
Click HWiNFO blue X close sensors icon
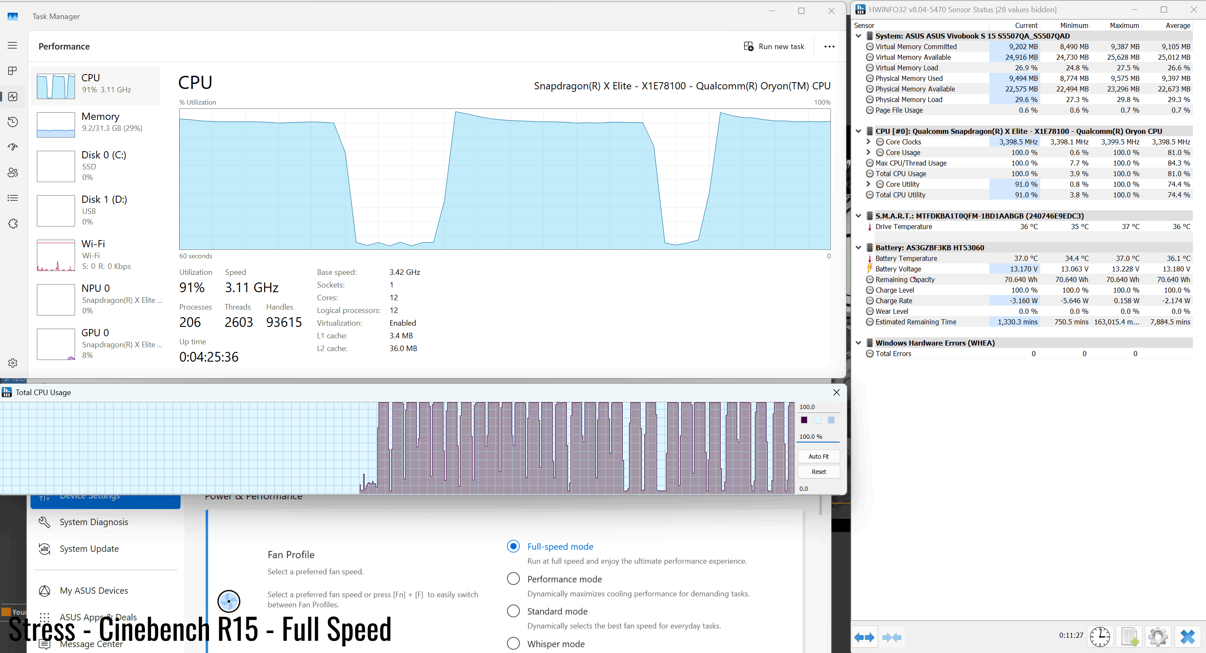point(1187,637)
